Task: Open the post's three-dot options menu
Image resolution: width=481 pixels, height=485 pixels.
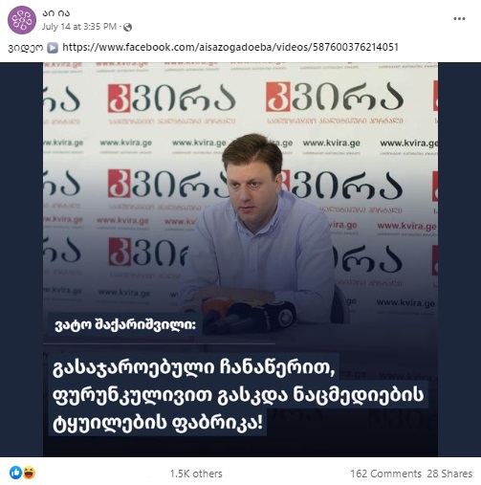Action: pos(459,19)
